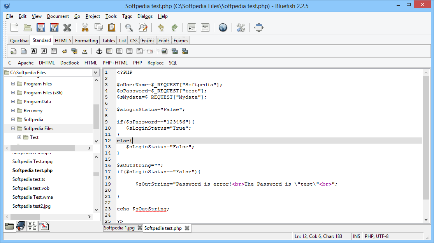434x243 pixels.
Task: Open the DHTML custom menu
Action: click(47, 63)
